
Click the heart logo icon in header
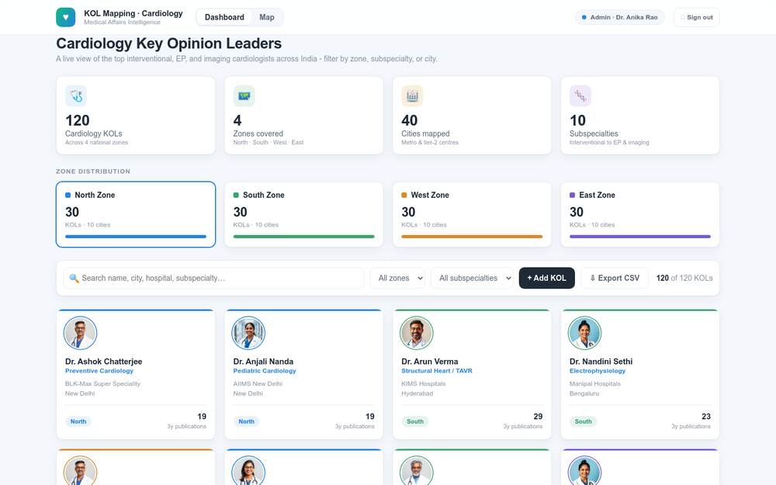(65, 17)
